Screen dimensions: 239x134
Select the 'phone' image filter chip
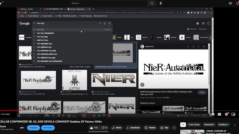156,37
